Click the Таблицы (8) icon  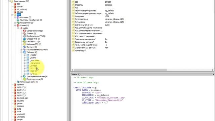pyautogui.click(x=25, y=52)
